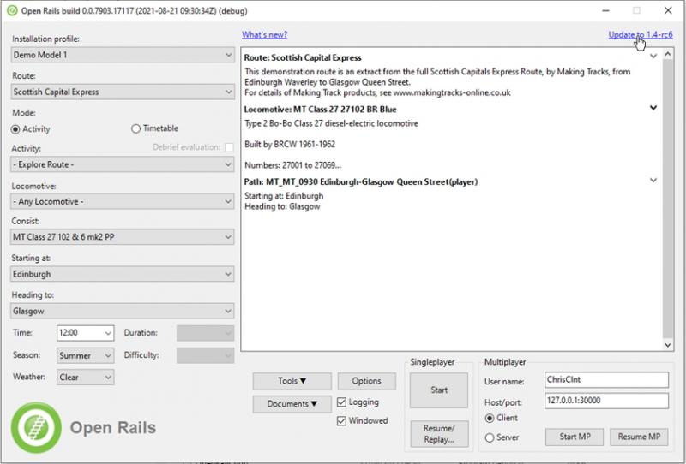Viewport: 686px width, 464px height.
Task: Click the Path: MT_MT_0930 heading text
Action: (360, 181)
